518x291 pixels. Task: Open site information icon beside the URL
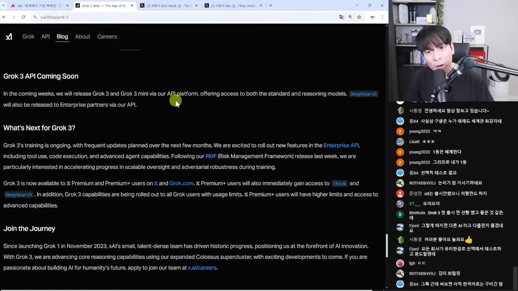coord(35,17)
